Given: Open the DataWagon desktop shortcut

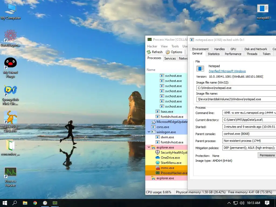Looking at the screenshot, I should 11,38.
